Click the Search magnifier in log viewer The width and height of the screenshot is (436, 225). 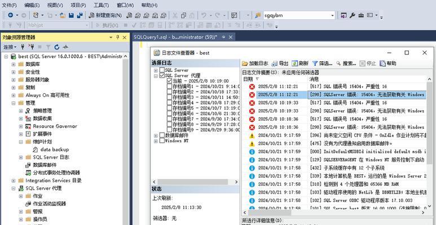point(338,64)
